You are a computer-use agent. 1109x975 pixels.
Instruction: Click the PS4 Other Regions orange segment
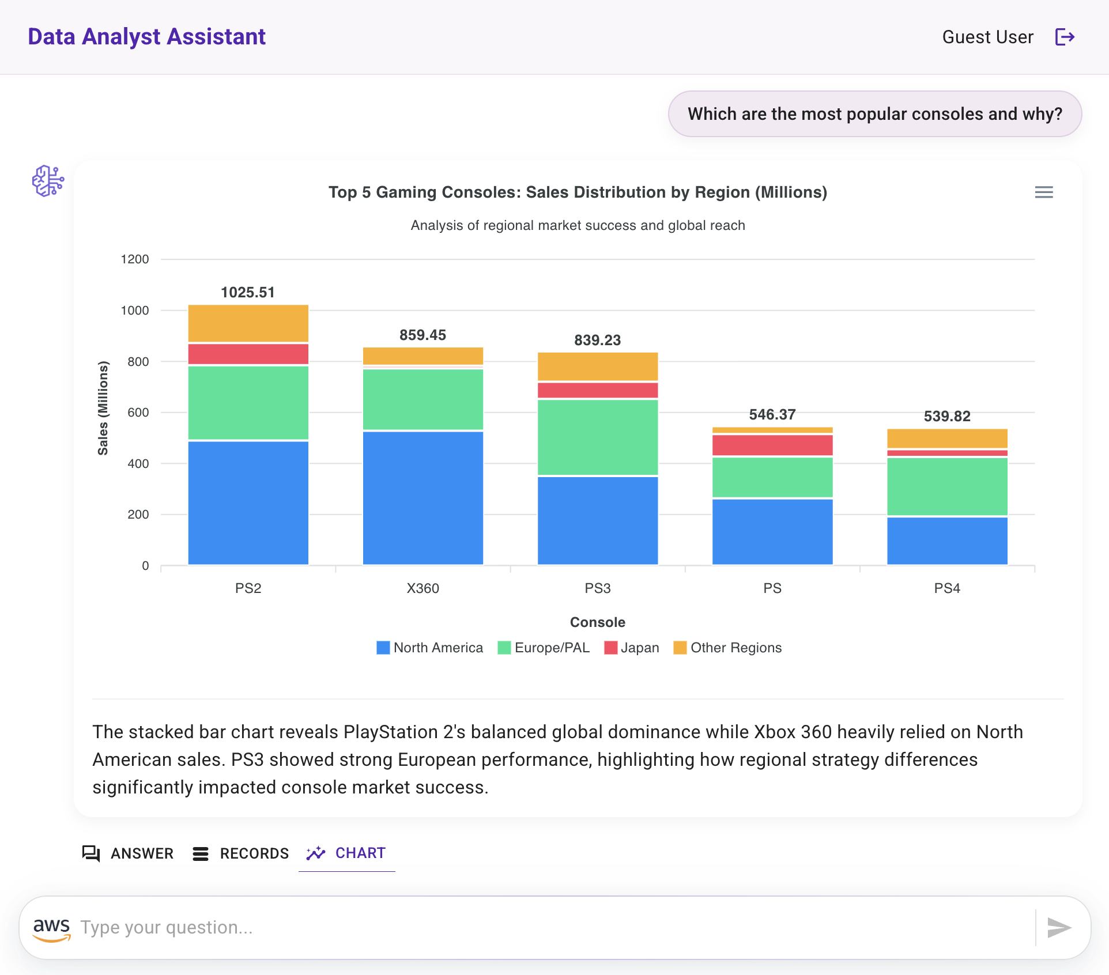point(947,439)
